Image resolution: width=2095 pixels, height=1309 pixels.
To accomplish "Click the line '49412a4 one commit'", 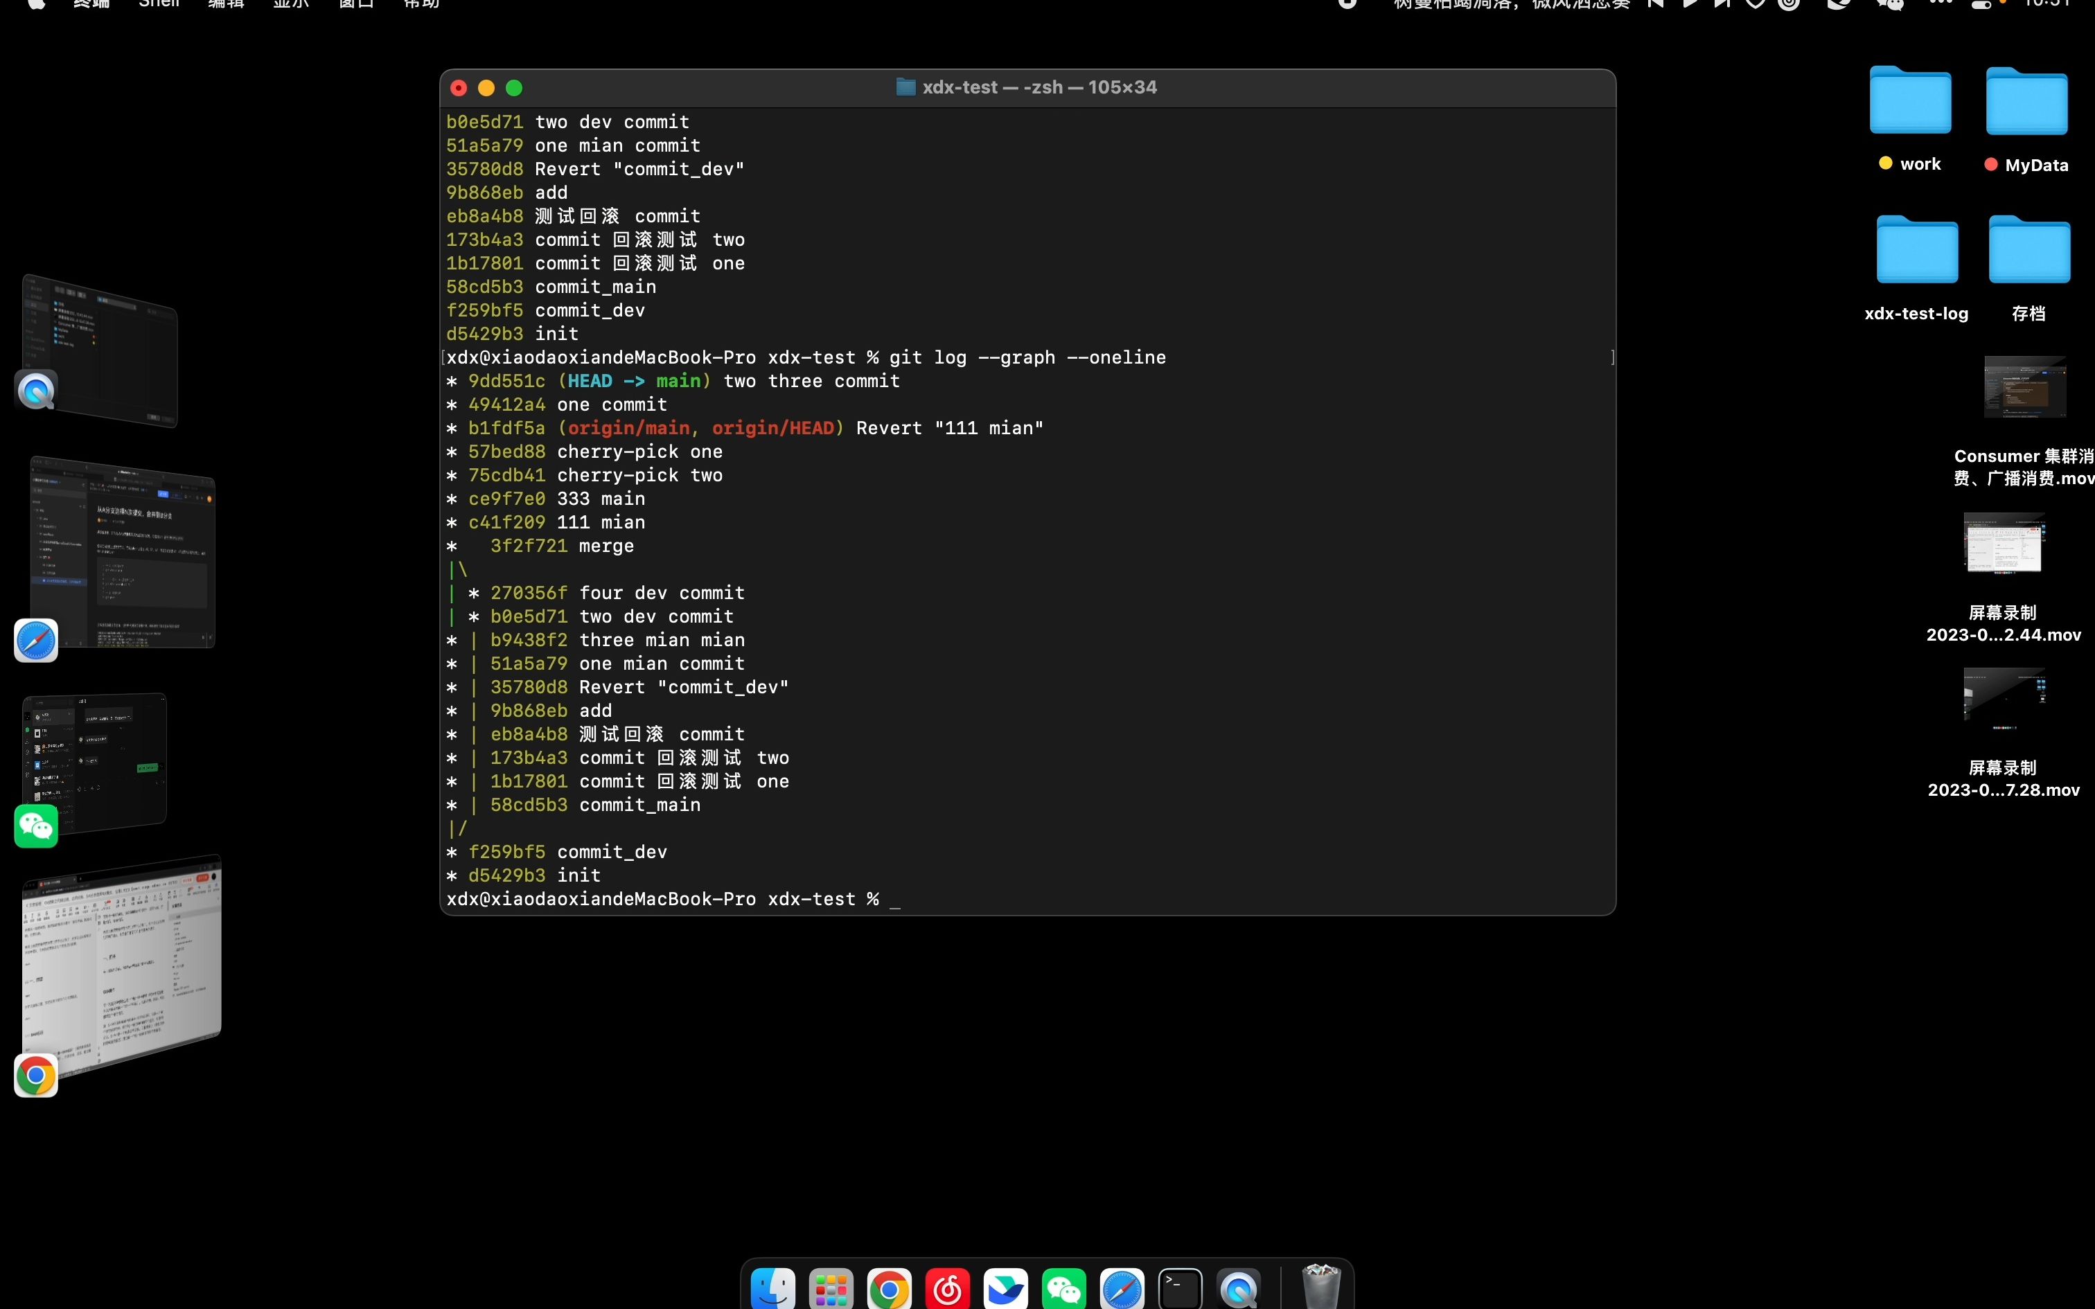I will [x=568, y=404].
